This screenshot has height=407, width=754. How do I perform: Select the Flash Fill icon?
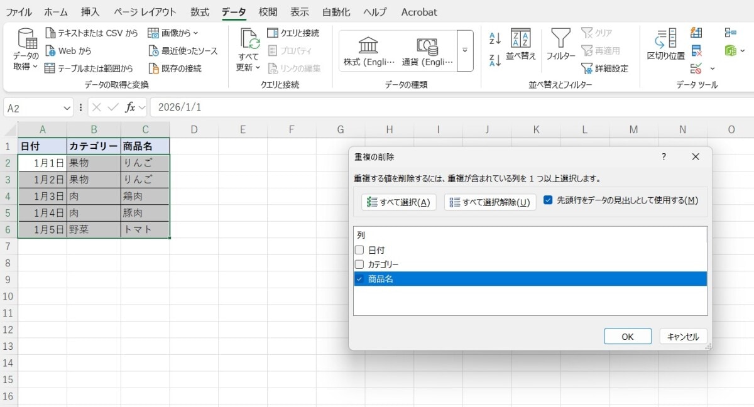[696, 33]
